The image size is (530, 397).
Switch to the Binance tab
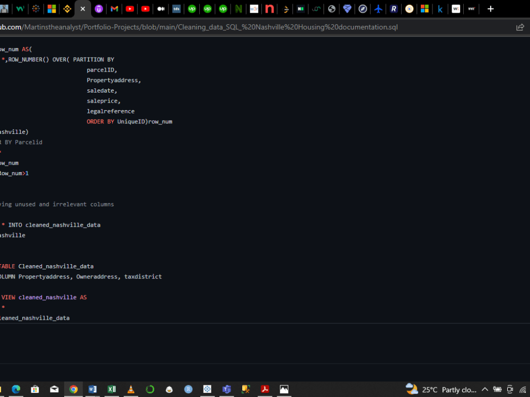click(67, 9)
